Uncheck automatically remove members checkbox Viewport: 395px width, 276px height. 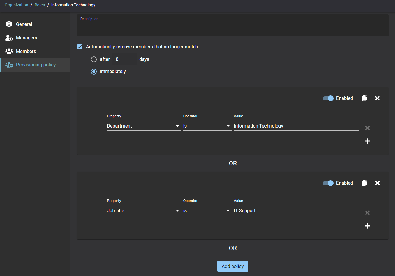pyautogui.click(x=80, y=47)
